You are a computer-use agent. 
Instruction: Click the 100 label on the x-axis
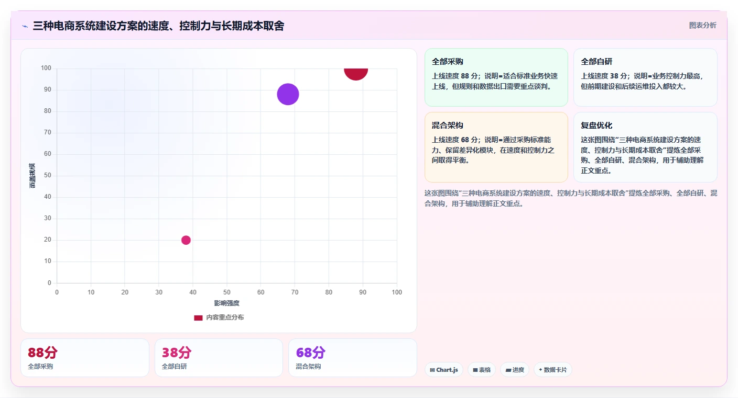[x=397, y=292]
